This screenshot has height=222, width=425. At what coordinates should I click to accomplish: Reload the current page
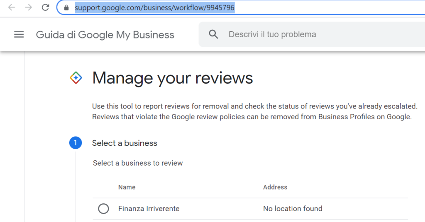(46, 7)
